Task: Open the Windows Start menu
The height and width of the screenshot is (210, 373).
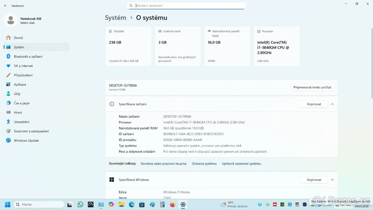Action: click(x=7, y=204)
